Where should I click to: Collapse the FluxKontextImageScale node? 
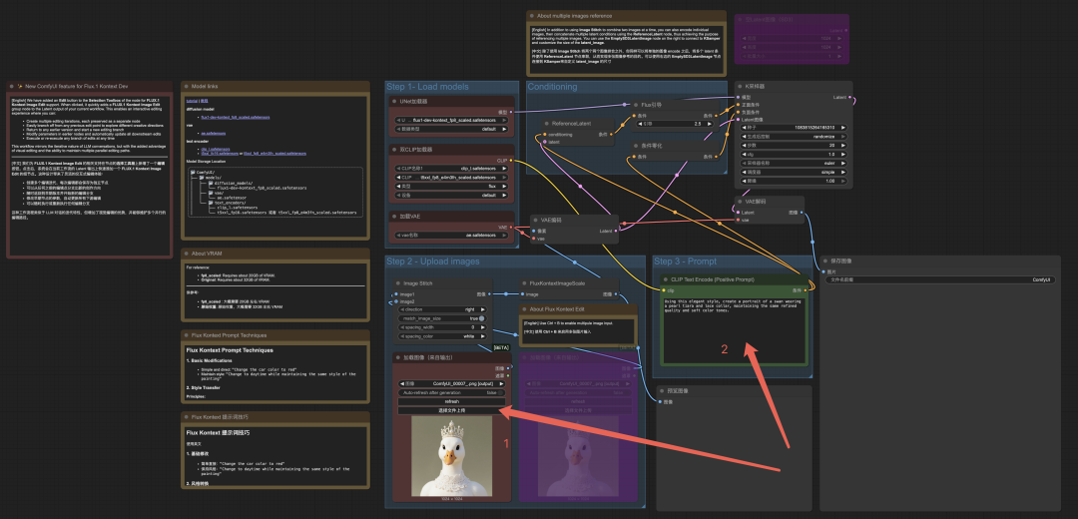click(x=522, y=283)
